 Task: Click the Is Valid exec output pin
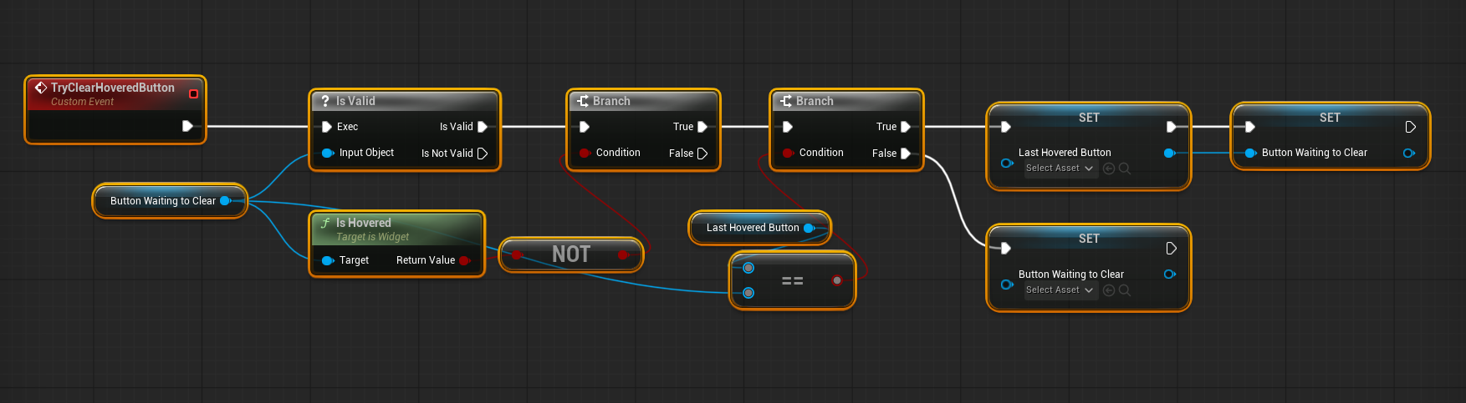[x=483, y=127]
